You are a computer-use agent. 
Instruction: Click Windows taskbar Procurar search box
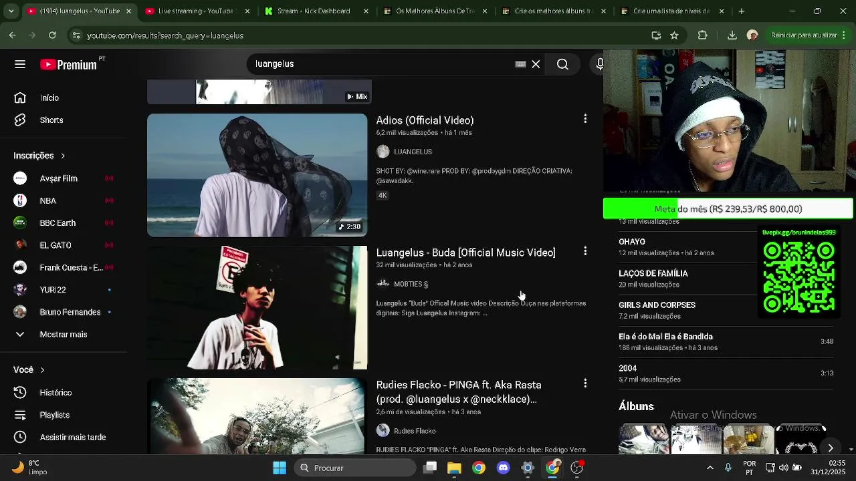click(x=355, y=468)
